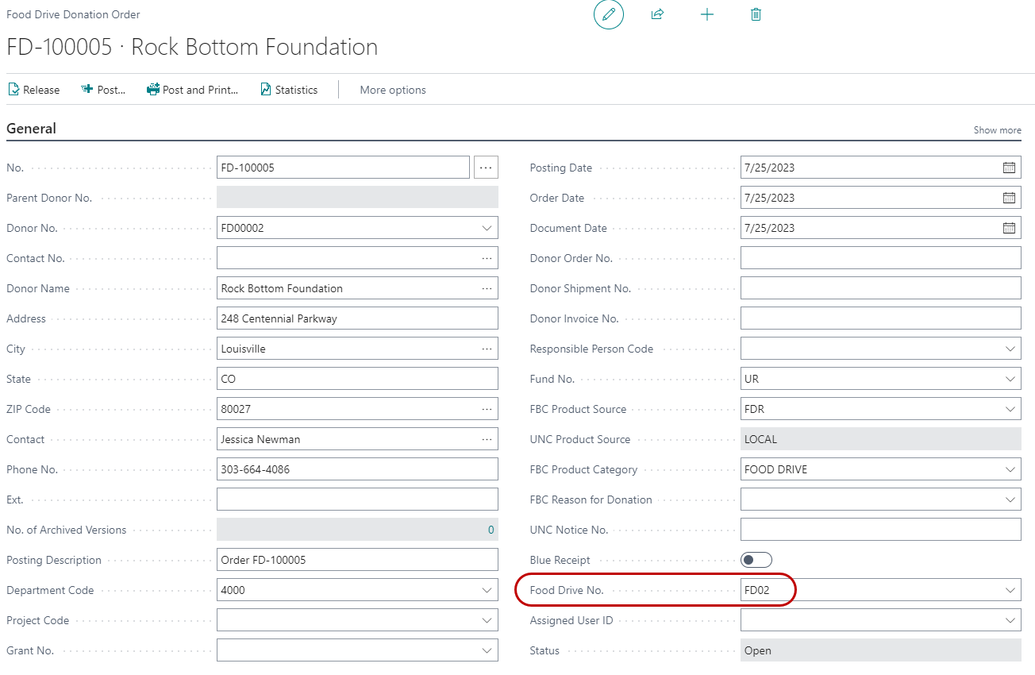Open the Statistics action
Image resolution: width=1035 pixels, height=675 pixels.
coord(289,90)
